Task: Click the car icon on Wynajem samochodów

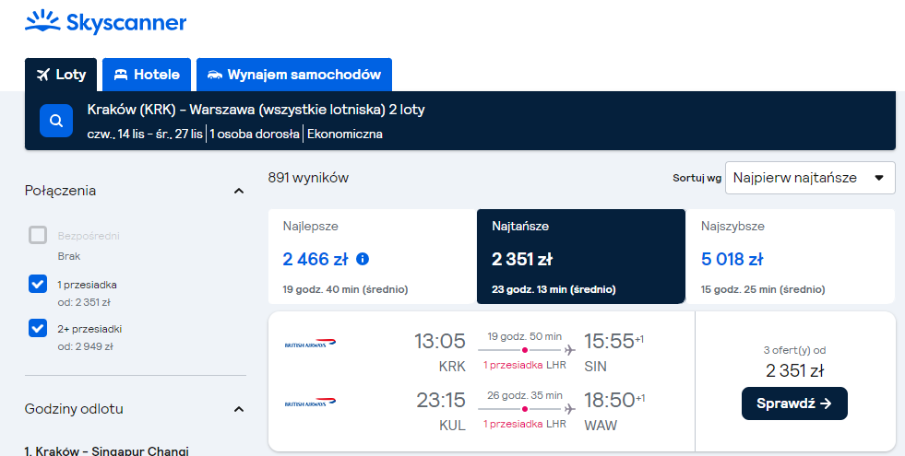Action: 215,75
